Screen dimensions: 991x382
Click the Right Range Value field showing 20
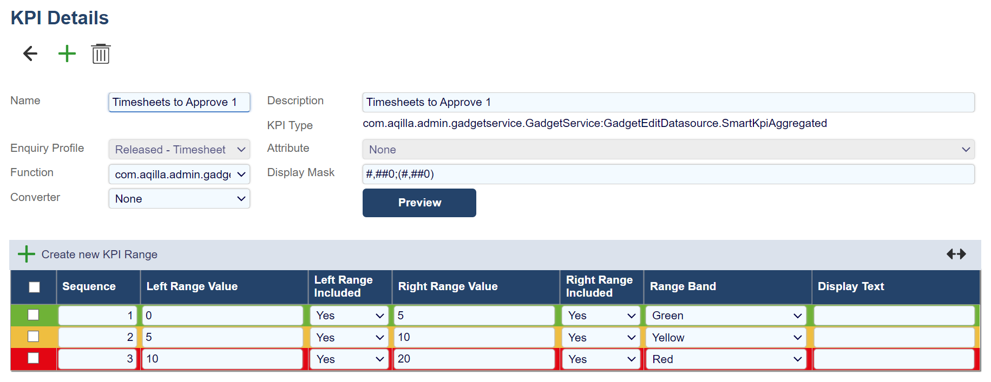pyautogui.click(x=475, y=359)
